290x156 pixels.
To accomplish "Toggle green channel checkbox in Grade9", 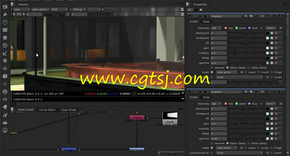I will (237, 104).
